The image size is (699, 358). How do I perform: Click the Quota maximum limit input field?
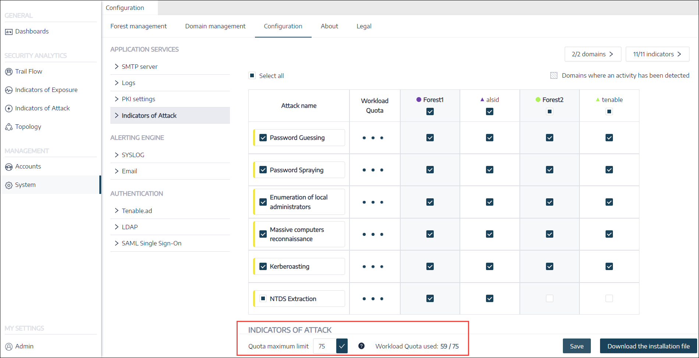(324, 346)
